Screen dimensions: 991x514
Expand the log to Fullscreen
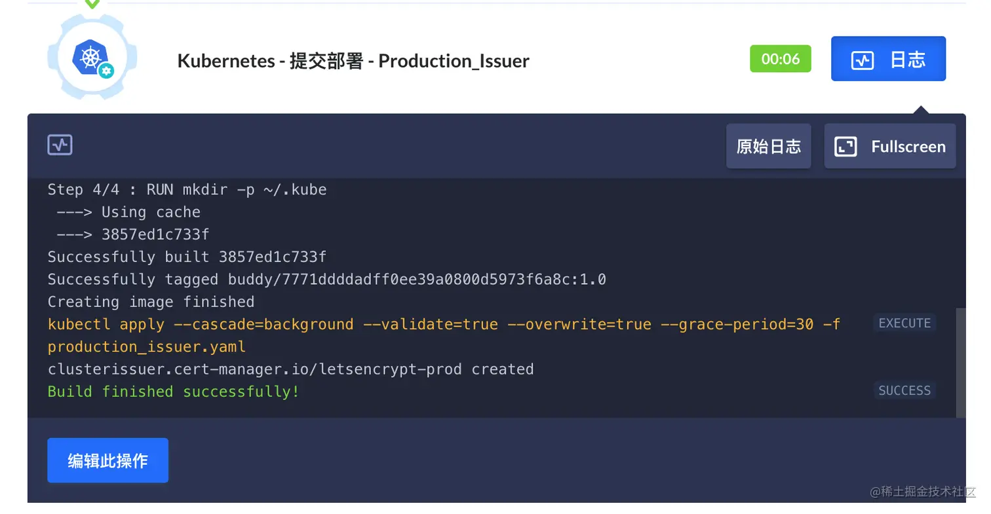pyautogui.click(x=889, y=146)
